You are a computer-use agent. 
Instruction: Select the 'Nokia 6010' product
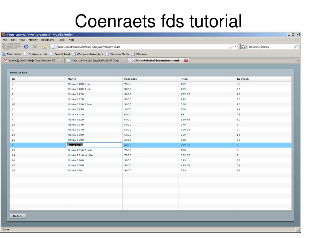(x=151, y=114)
